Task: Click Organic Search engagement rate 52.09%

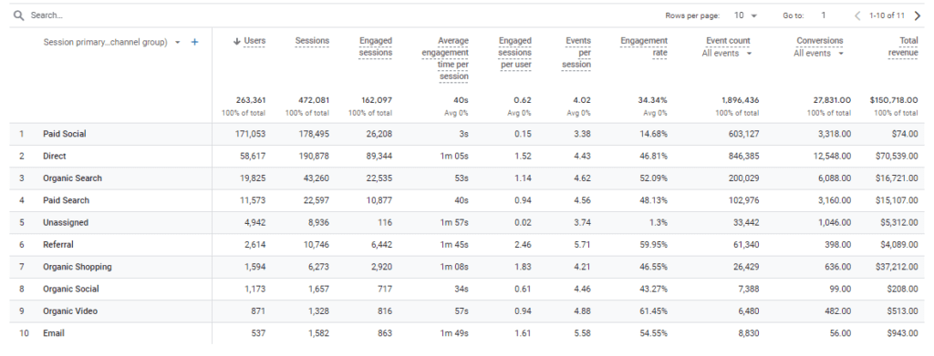Action: point(654,178)
